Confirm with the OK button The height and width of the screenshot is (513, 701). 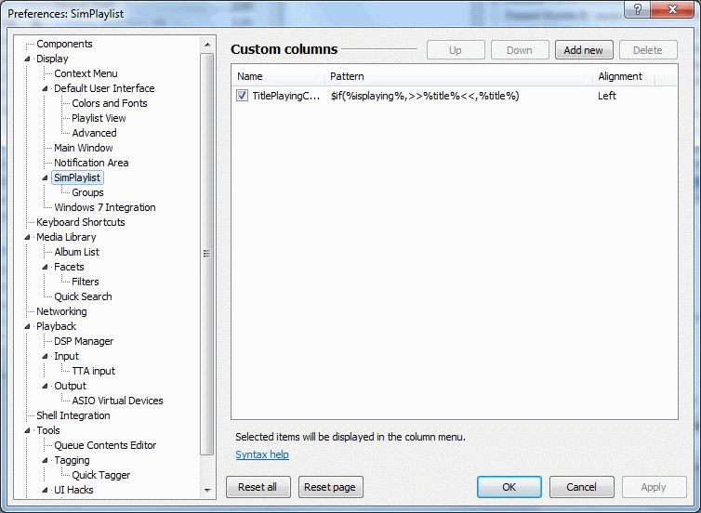click(509, 487)
